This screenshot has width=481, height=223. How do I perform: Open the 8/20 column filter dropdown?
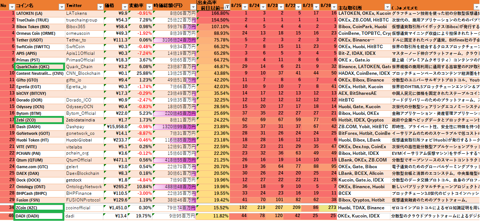coord(334,7)
